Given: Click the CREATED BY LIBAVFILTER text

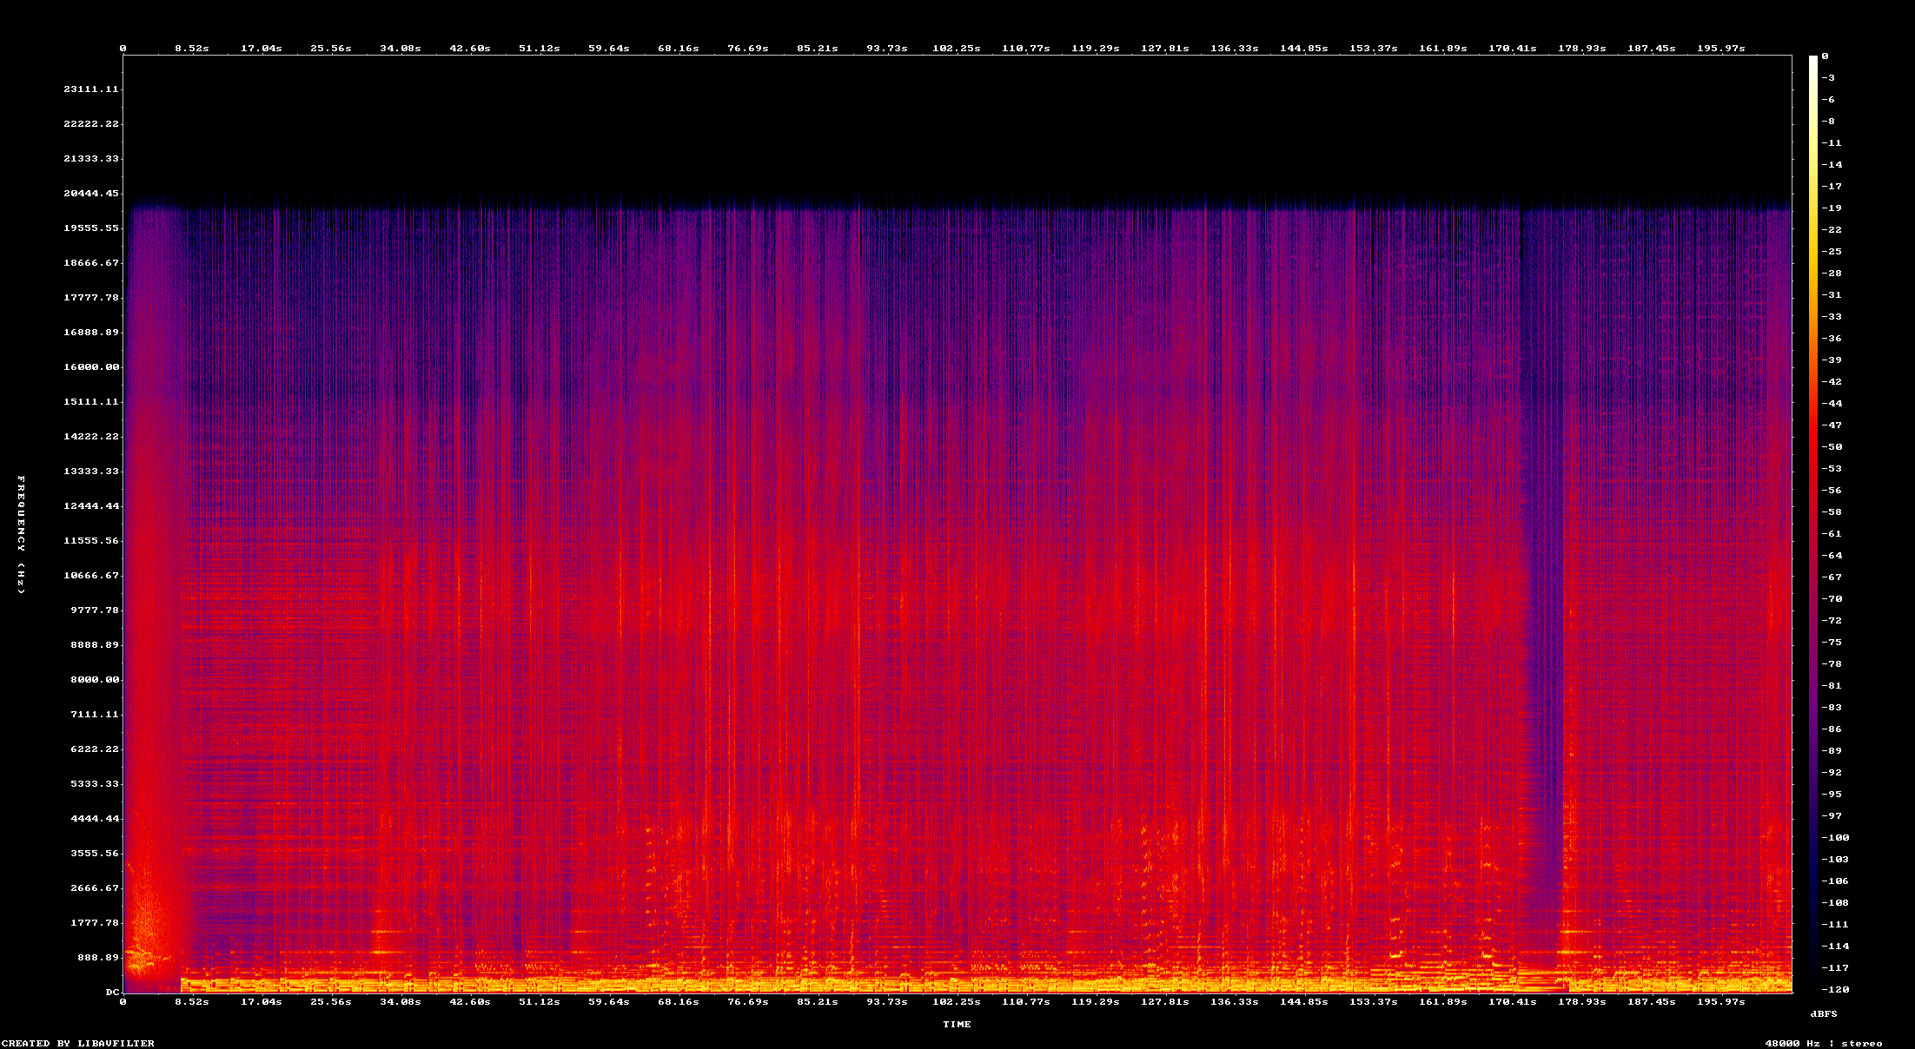Looking at the screenshot, I should point(77,1044).
